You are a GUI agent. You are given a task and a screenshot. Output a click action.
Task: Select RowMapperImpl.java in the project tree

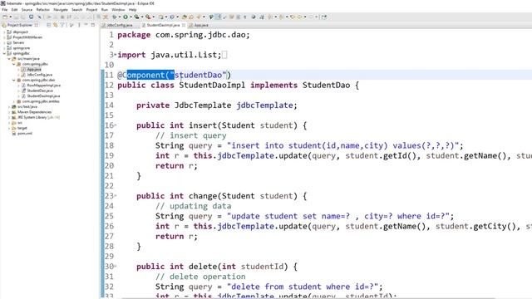43,86
